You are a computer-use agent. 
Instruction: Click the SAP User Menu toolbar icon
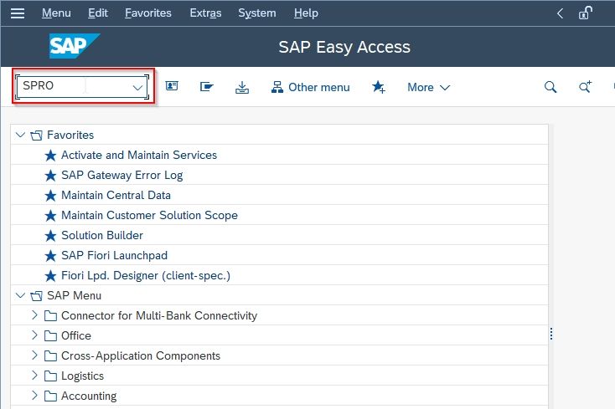pyautogui.click(x=172, y=86)
